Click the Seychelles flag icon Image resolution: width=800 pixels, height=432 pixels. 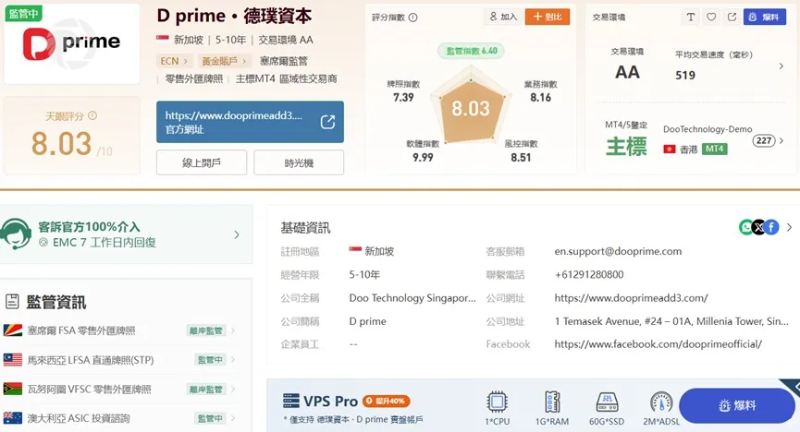pos(13,330)
